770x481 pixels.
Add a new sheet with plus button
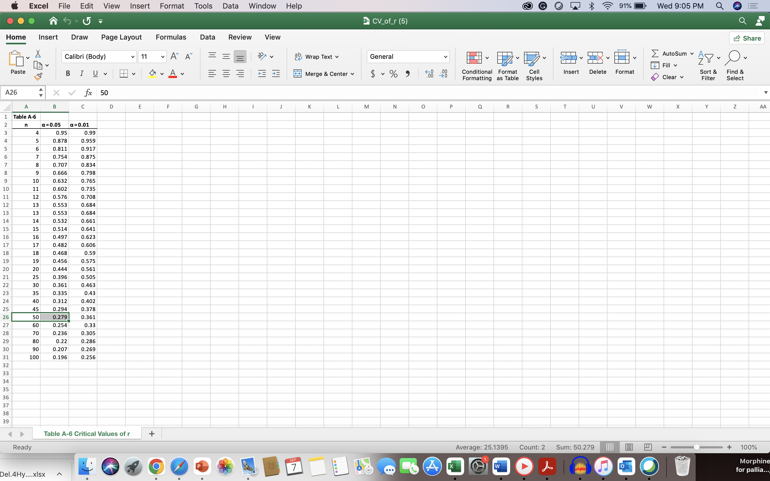click(152, 434)
